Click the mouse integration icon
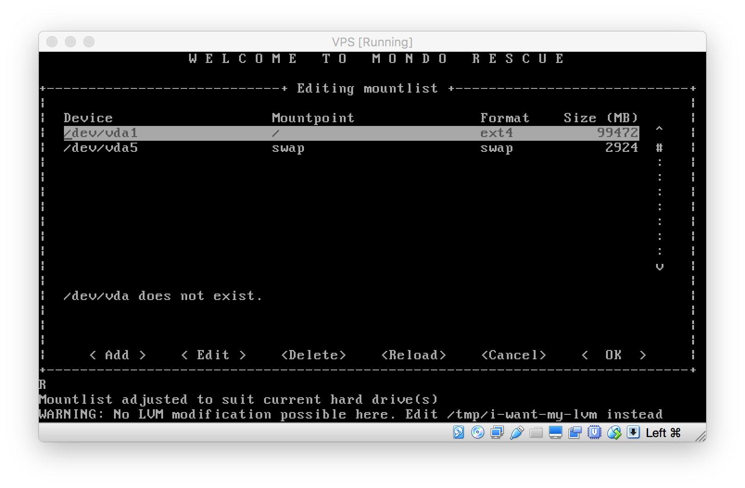This screenshot has width=745, height=488. [x=614, y=432]
